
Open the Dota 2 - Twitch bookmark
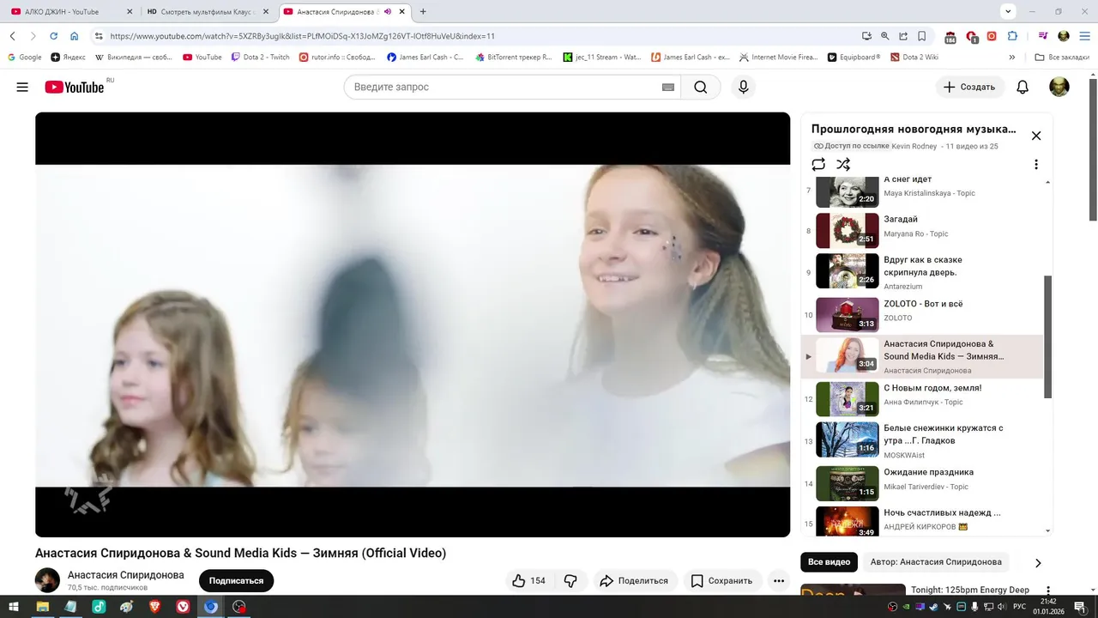pos(260,57)
